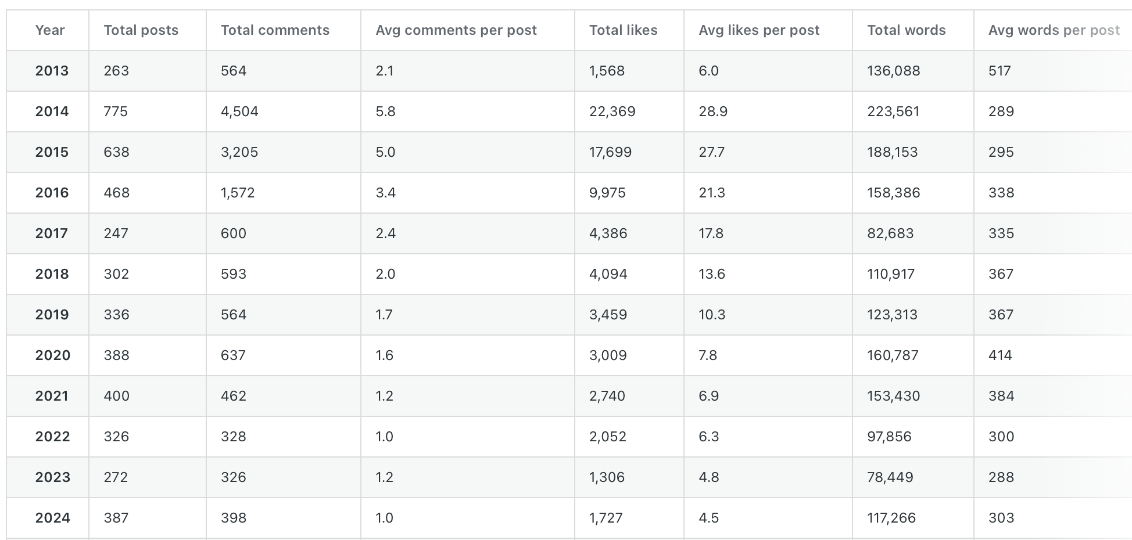Screen dimensions: 1132x540
Task: Click the 2017 total likes value 4,386
Action: point(608,233)
